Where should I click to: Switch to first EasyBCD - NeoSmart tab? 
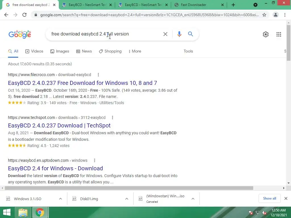point(87,5)
